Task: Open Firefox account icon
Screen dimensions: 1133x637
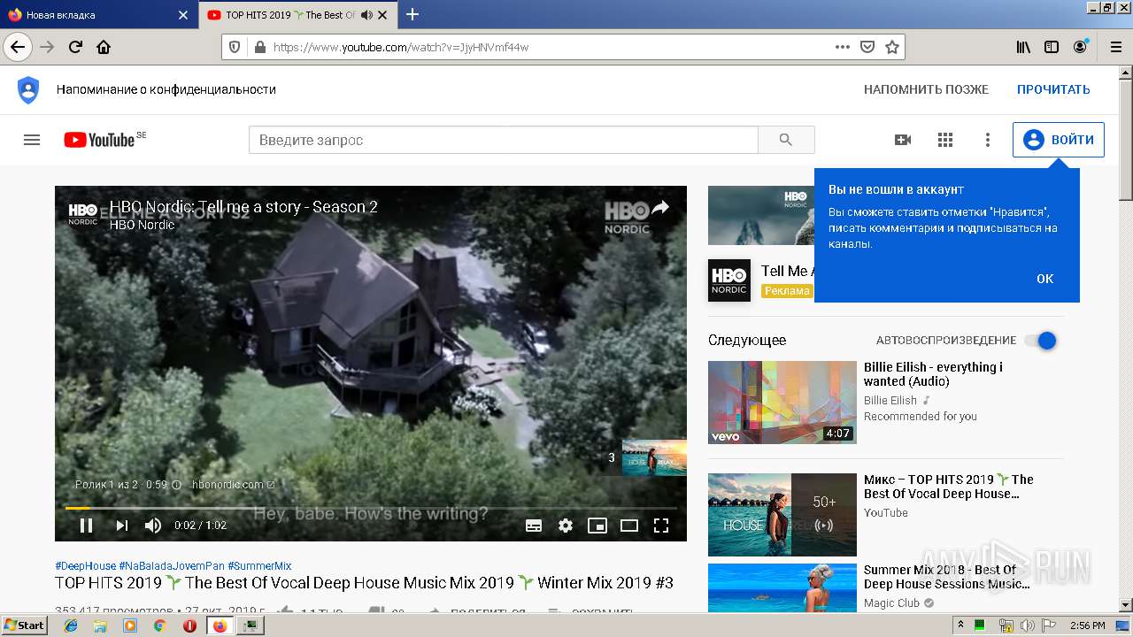Action: click(1080, 47)
